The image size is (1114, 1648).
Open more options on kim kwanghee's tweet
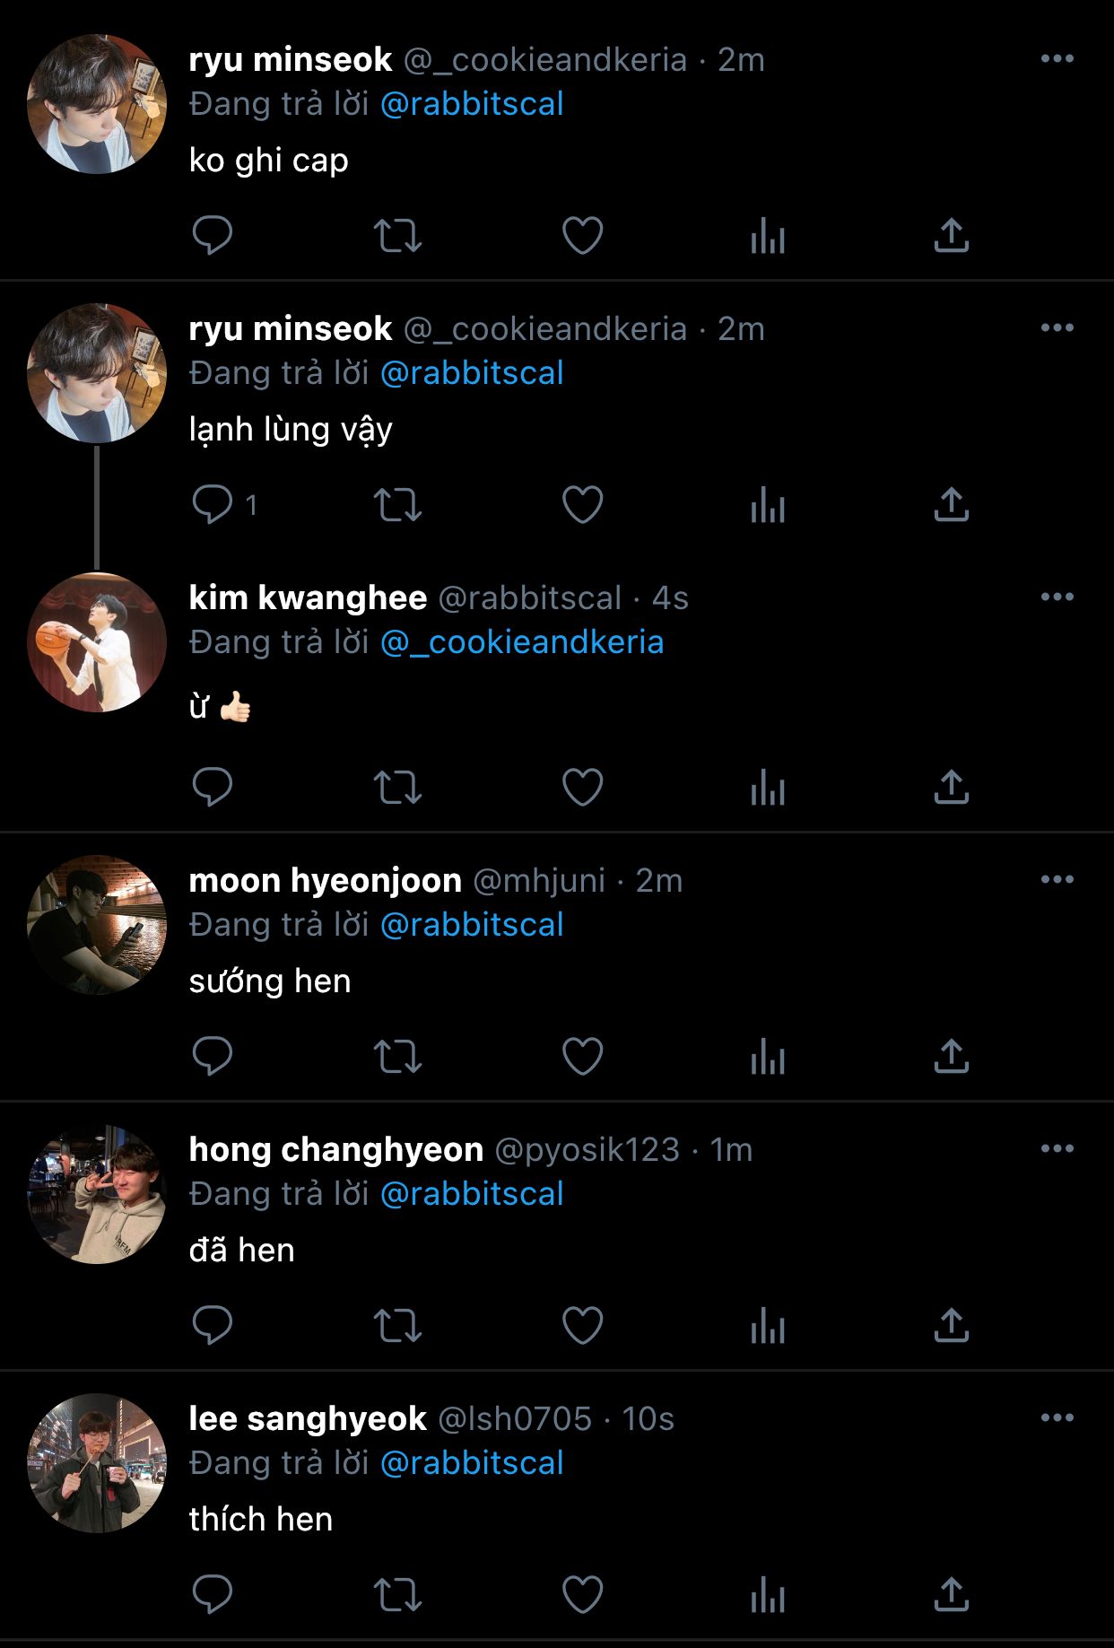click(x=1057, y=597)
